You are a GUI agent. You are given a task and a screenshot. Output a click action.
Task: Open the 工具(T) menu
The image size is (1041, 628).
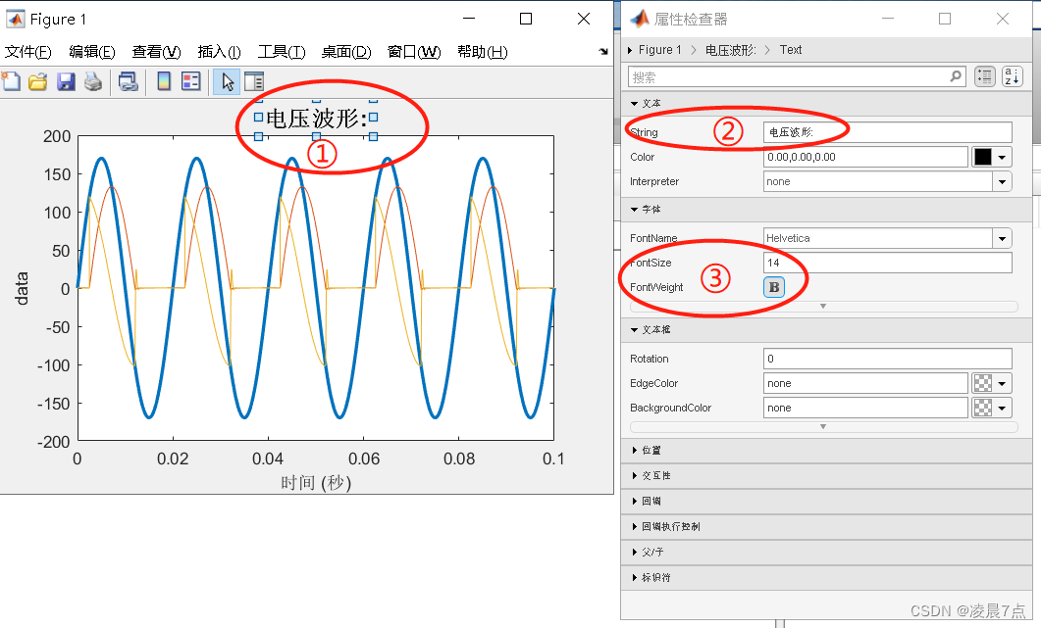point(282,52)
